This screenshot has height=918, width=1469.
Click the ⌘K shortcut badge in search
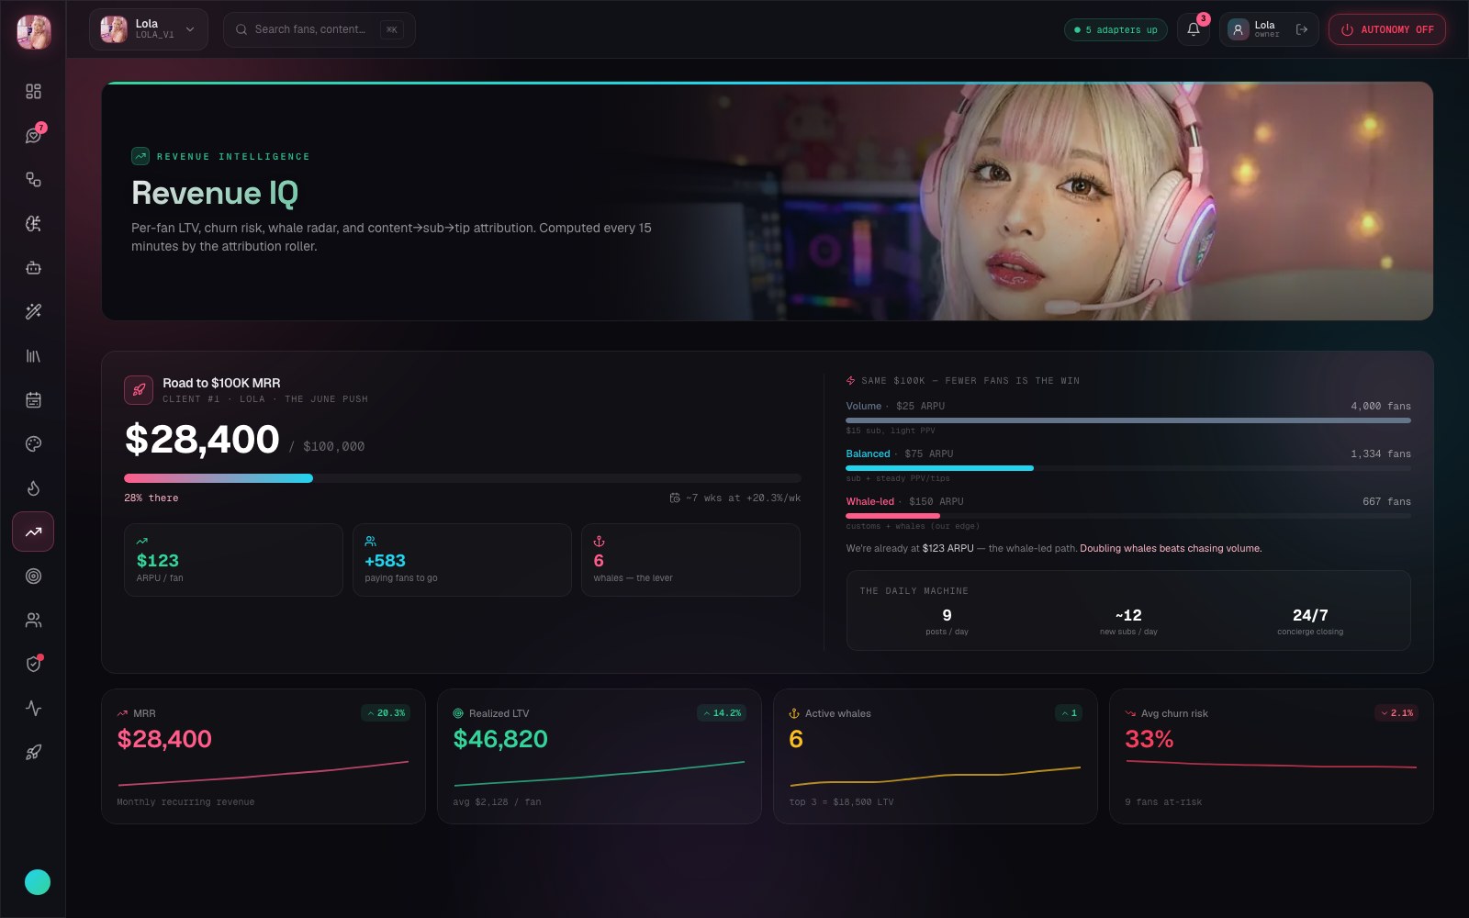[392, 29]
